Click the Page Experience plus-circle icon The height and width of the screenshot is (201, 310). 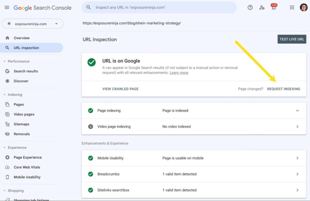[7, 157]
